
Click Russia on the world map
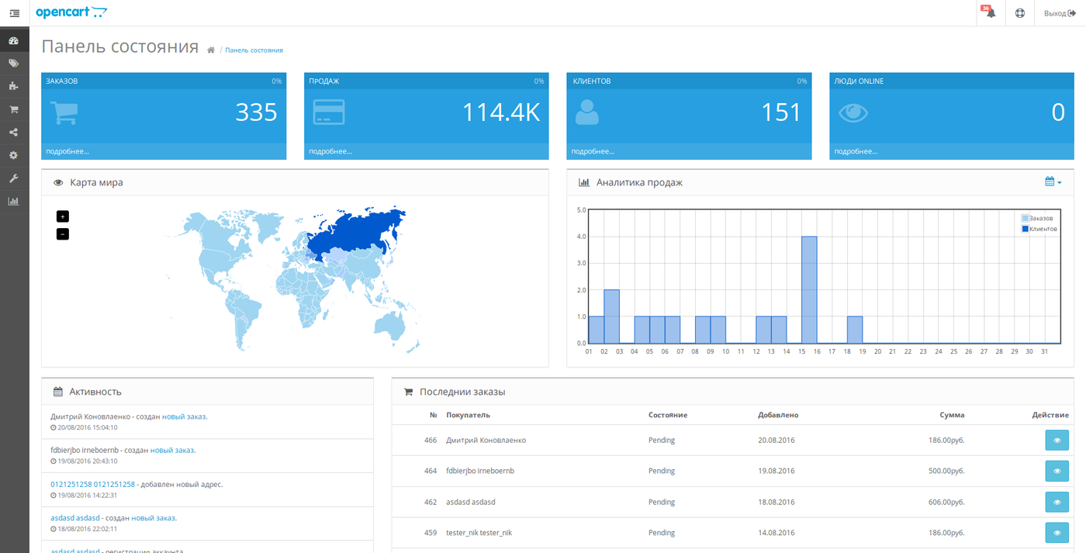[x=357, y=229]
